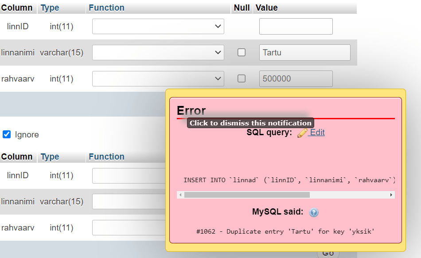Click the left arrow on SQL scrollbar
421x258 pixels.
180,195
